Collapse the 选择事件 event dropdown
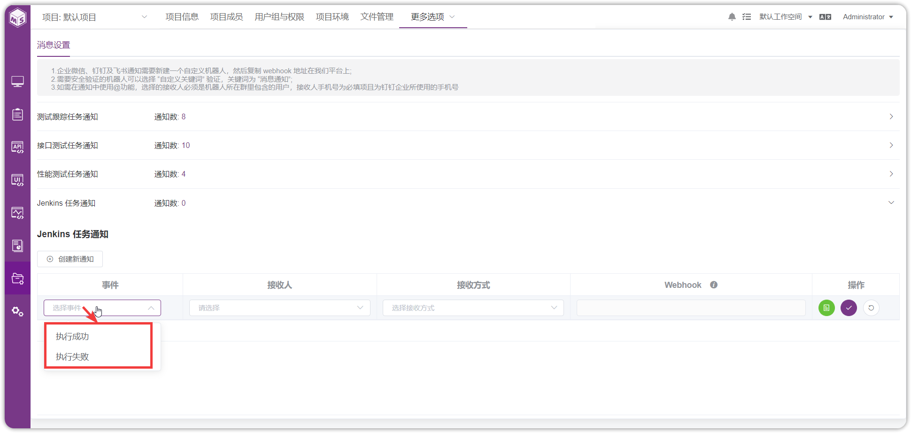This screenshot has width=911, height=433. point(102,308)
